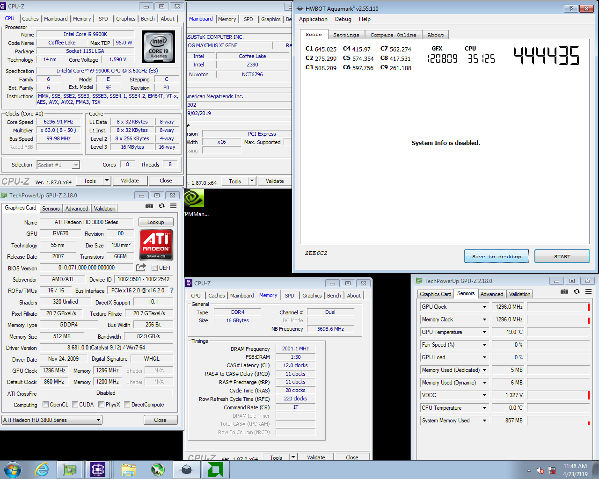Click GPU Clock sensor graph bar

(x=558, y=307)
